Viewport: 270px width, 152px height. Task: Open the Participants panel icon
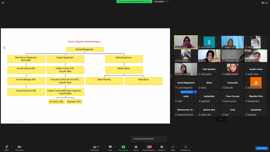(x=94, y=147)
